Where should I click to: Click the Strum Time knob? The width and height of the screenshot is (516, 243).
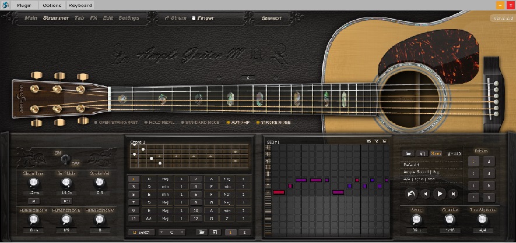[x=33, y=183]
